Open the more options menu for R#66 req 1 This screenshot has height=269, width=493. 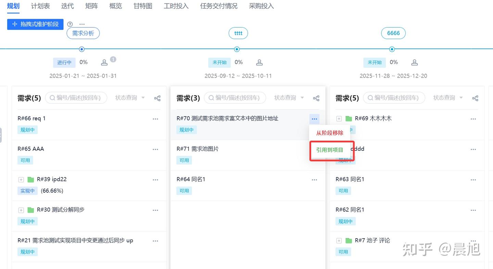155,119
